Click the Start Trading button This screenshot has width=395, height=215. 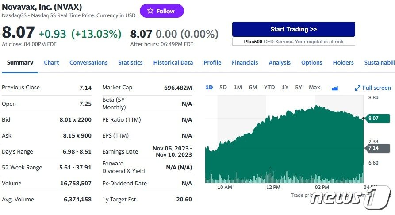tap(293, 29)
